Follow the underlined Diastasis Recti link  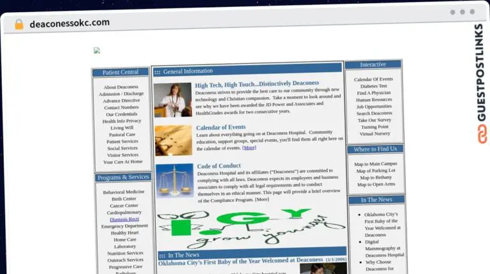click(x=124, y=219)
